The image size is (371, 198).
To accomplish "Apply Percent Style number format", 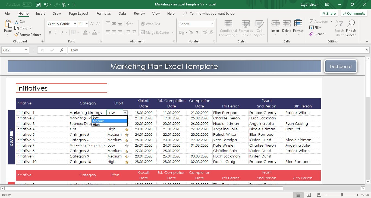I will pyautogui.click(x=191, y=32).
